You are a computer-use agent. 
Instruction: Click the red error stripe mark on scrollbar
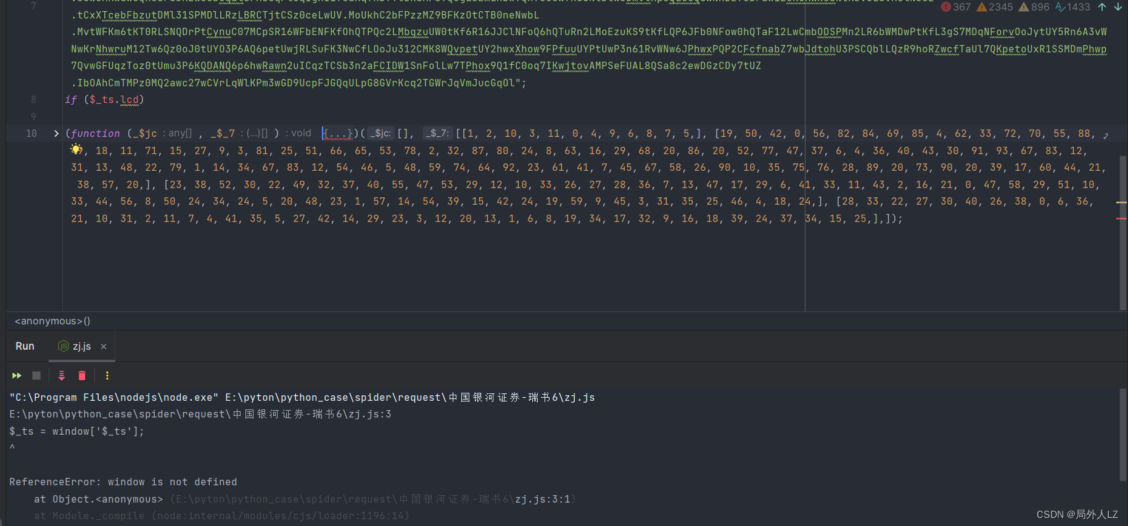click(1121, 219)
